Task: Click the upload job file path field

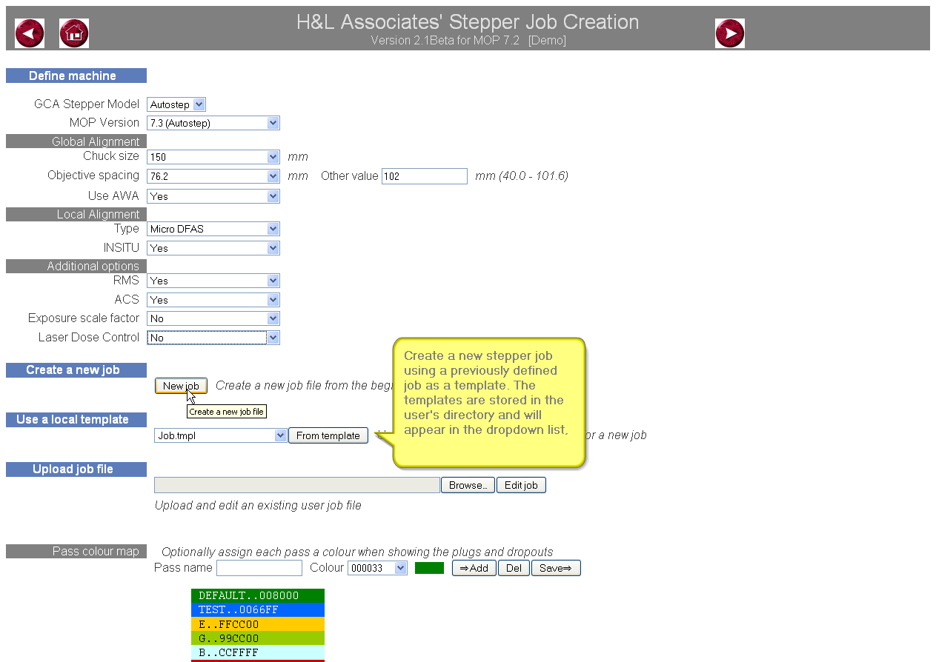Action: (297, 485)
